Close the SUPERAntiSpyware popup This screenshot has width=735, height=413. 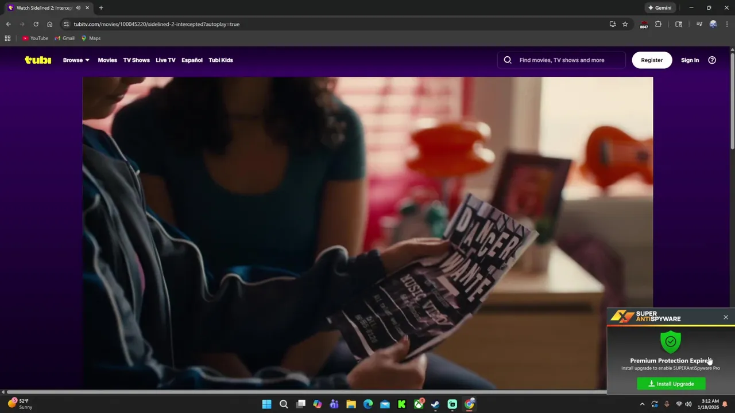pyautogui.click(x=726, y=317)
